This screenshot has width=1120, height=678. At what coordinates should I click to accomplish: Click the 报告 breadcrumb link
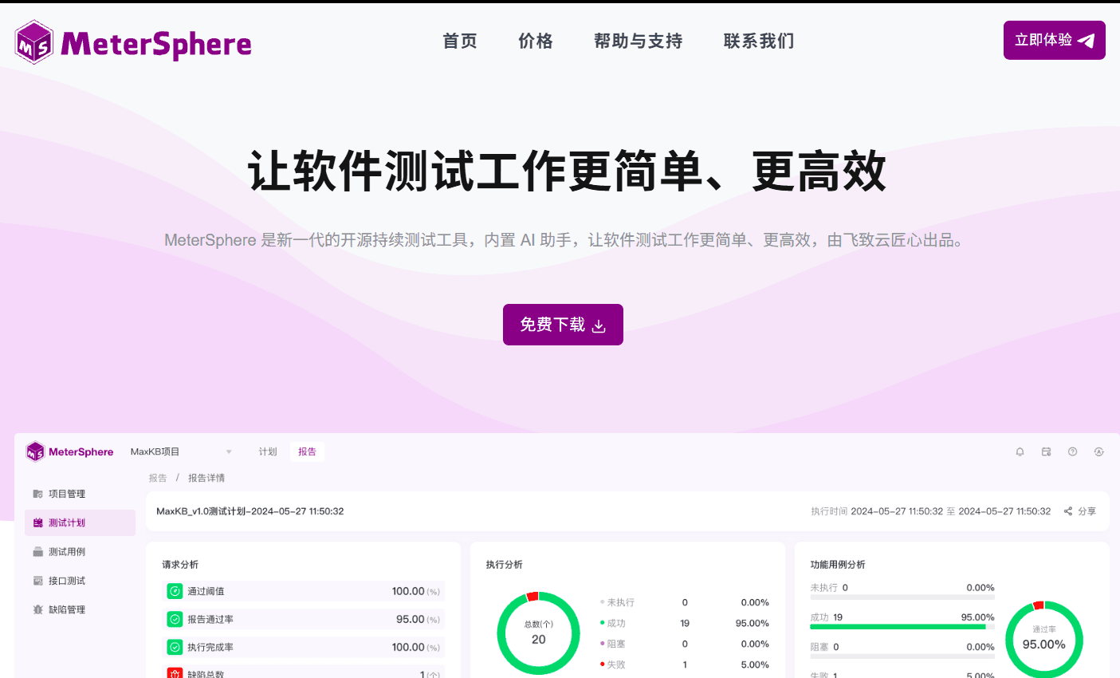[x=158, y=478]
